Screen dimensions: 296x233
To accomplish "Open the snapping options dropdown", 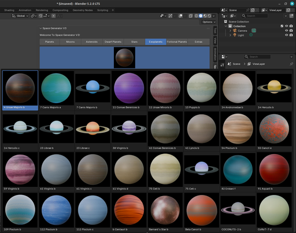I will (x=46, y=16).
